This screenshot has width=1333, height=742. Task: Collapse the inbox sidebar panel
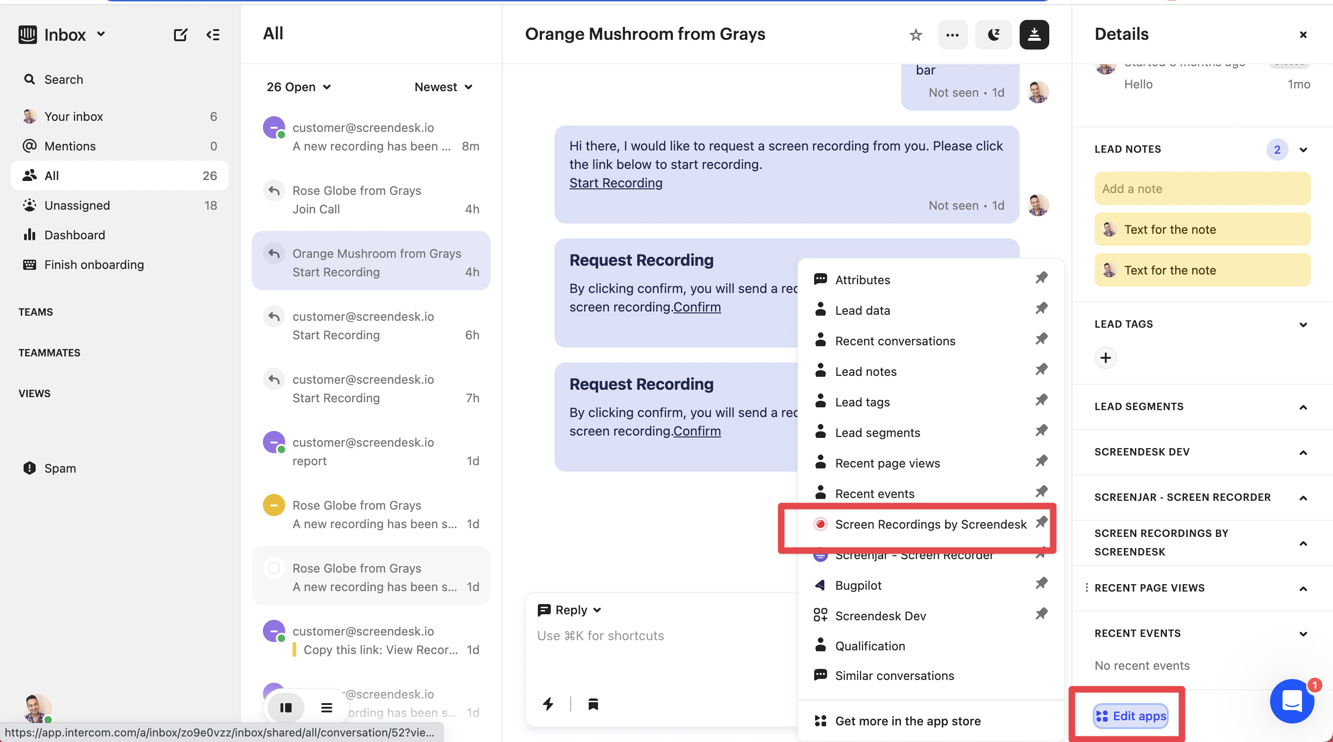point(213,35)
